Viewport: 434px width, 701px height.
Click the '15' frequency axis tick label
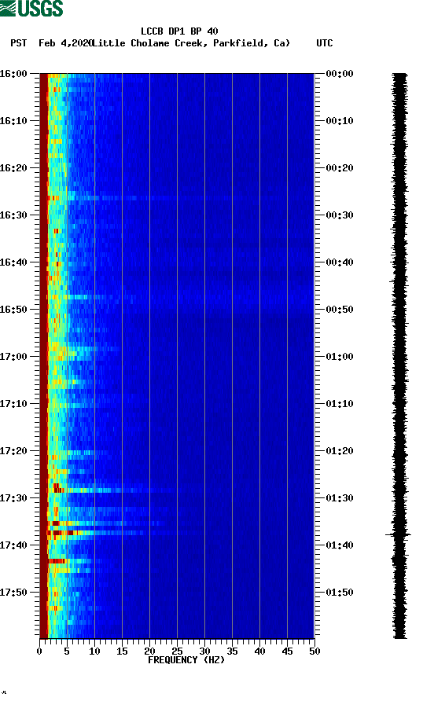(122, 651)
